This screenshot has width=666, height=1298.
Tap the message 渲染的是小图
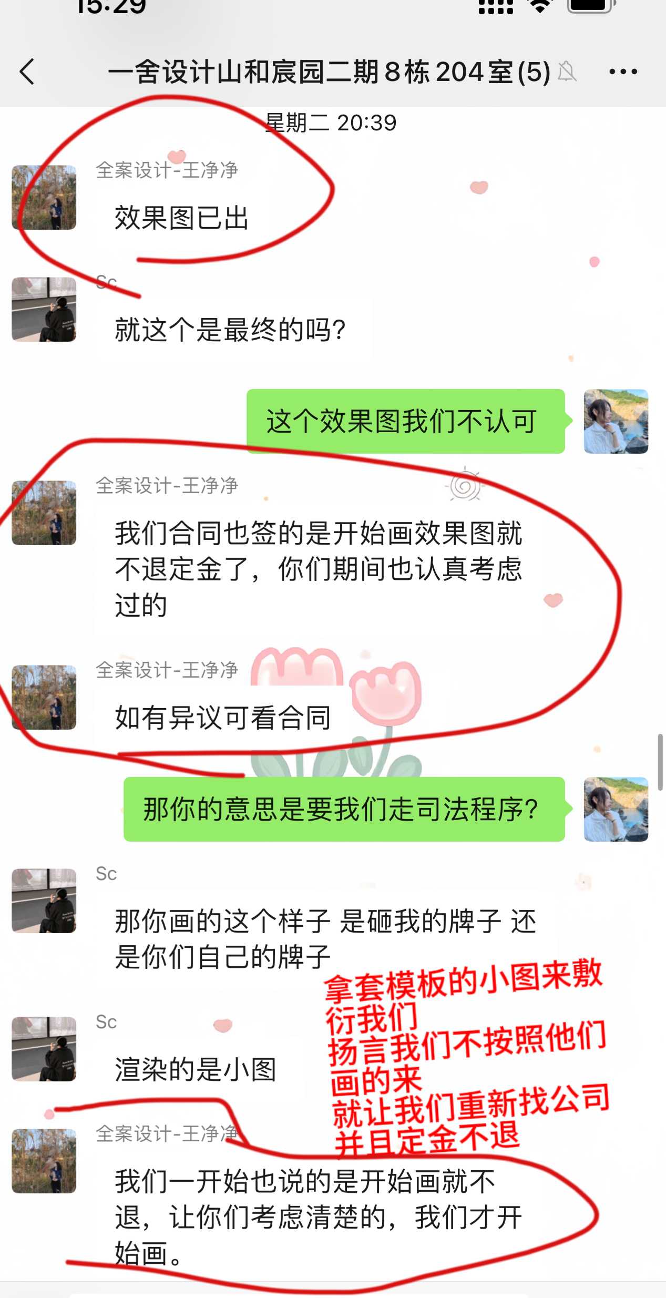coord(196,1069)
